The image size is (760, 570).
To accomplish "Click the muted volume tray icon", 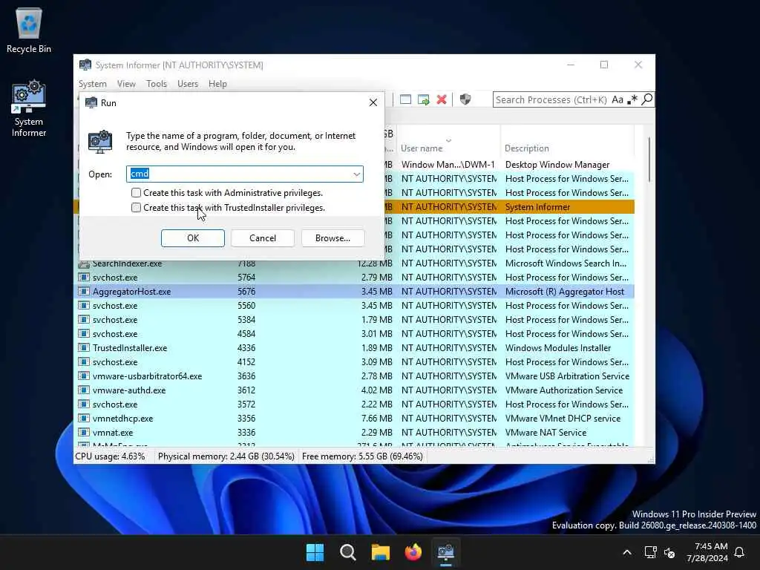I will pos(670,552).
